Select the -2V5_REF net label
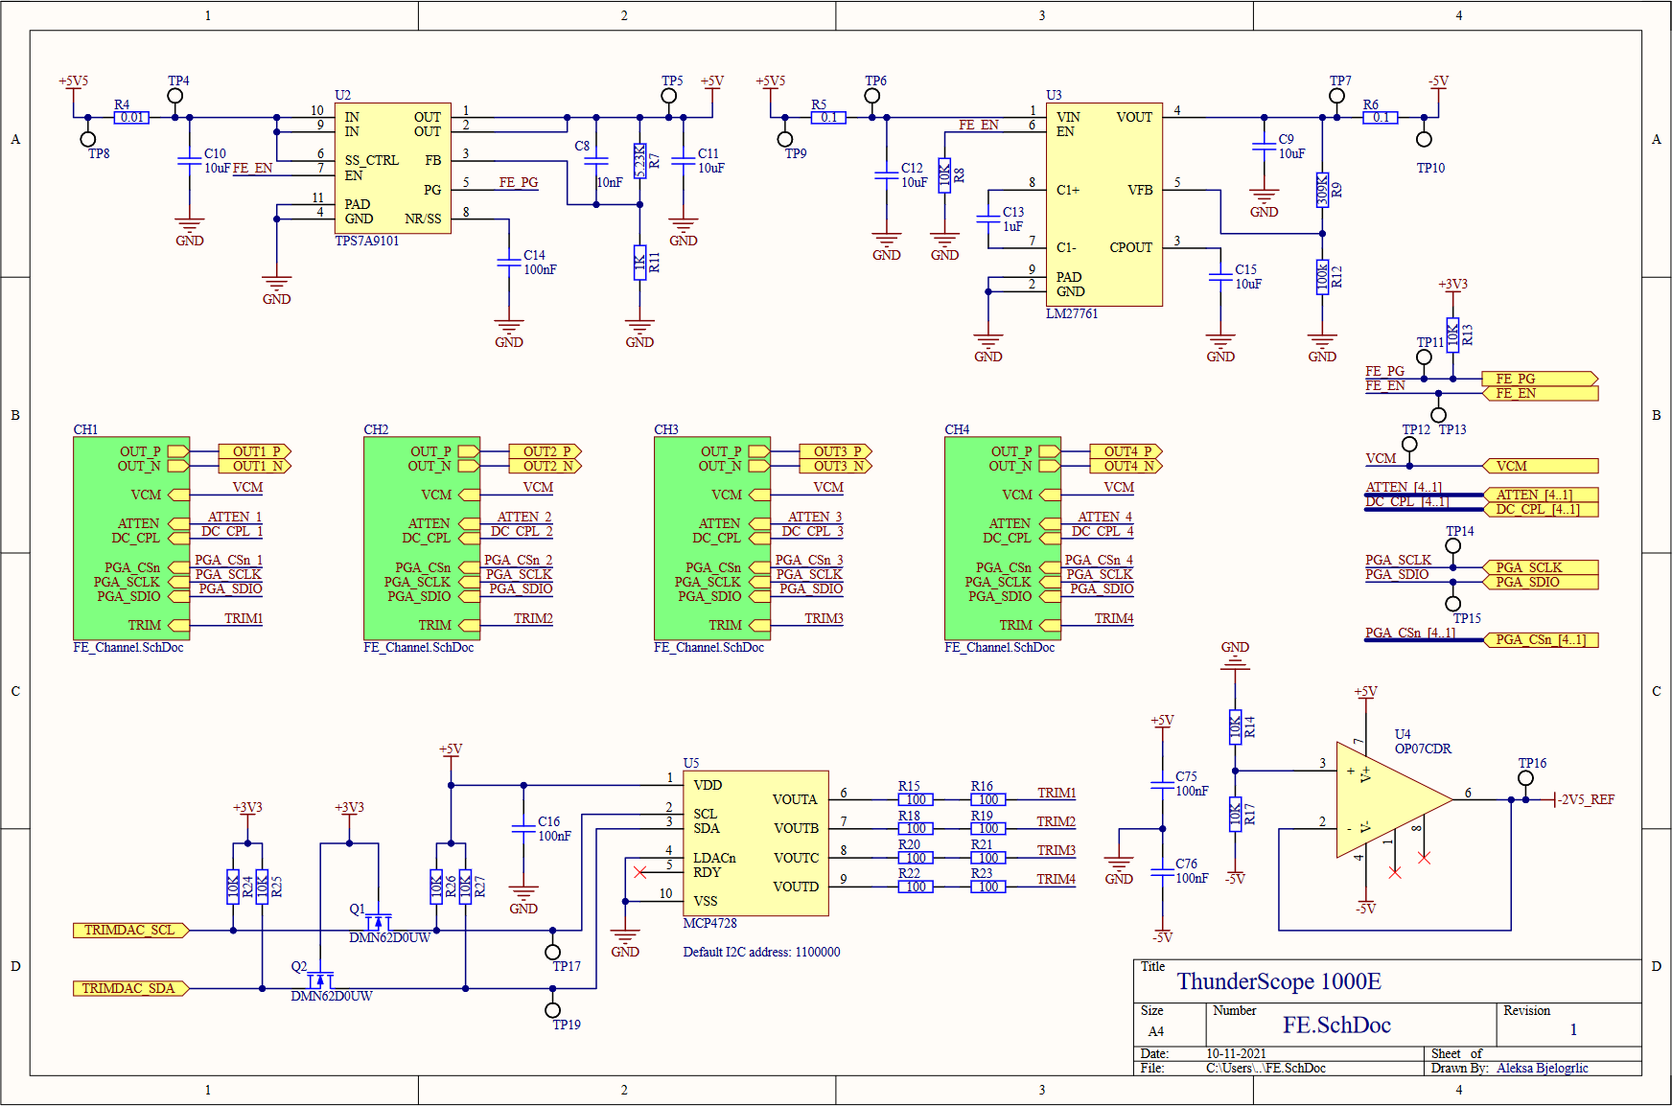Image resolution: width=1672 pixels, height=1106 pixels. (1586, 799)
